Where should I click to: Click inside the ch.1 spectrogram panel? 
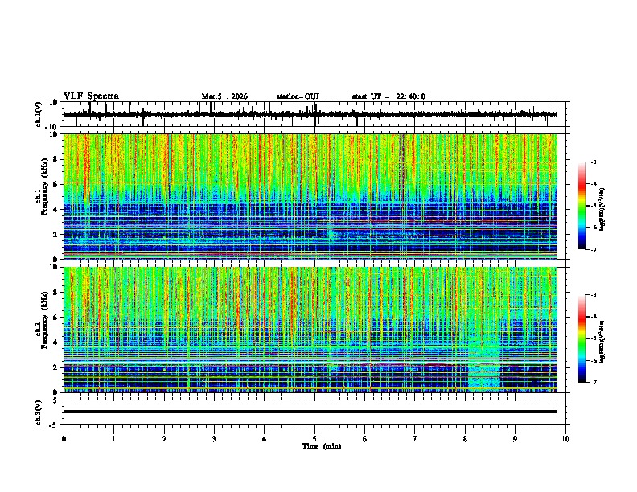310,196
